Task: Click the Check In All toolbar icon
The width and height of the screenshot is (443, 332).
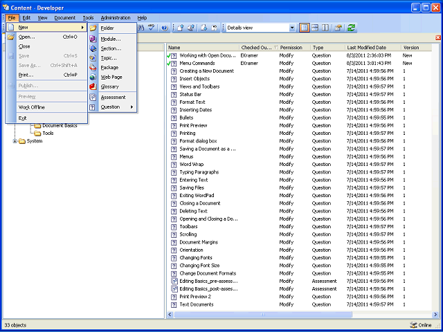Action: pyautogui.click(x=191, y=28)
